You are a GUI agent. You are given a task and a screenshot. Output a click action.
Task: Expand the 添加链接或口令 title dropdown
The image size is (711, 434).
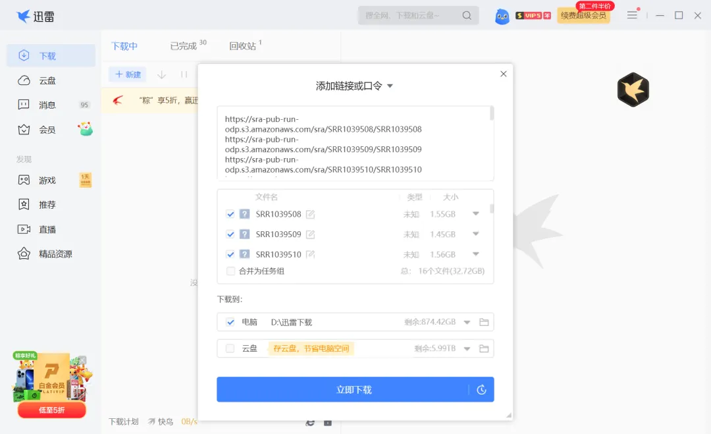390,86
